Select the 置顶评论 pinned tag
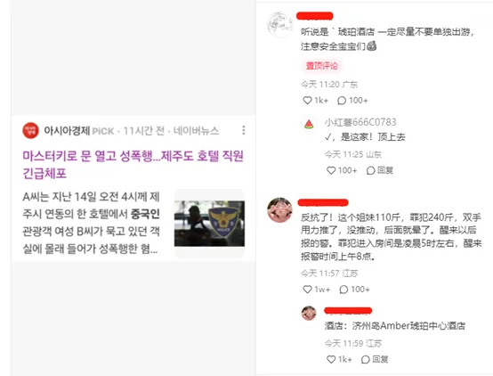 coord(321,66)
